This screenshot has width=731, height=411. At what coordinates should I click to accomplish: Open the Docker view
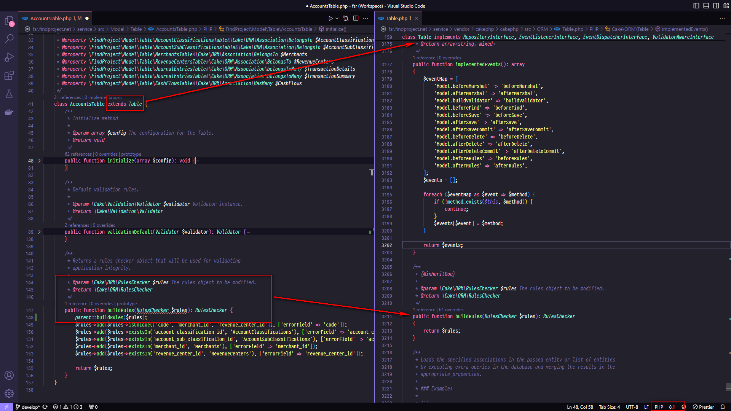click(x=9, y=112)
